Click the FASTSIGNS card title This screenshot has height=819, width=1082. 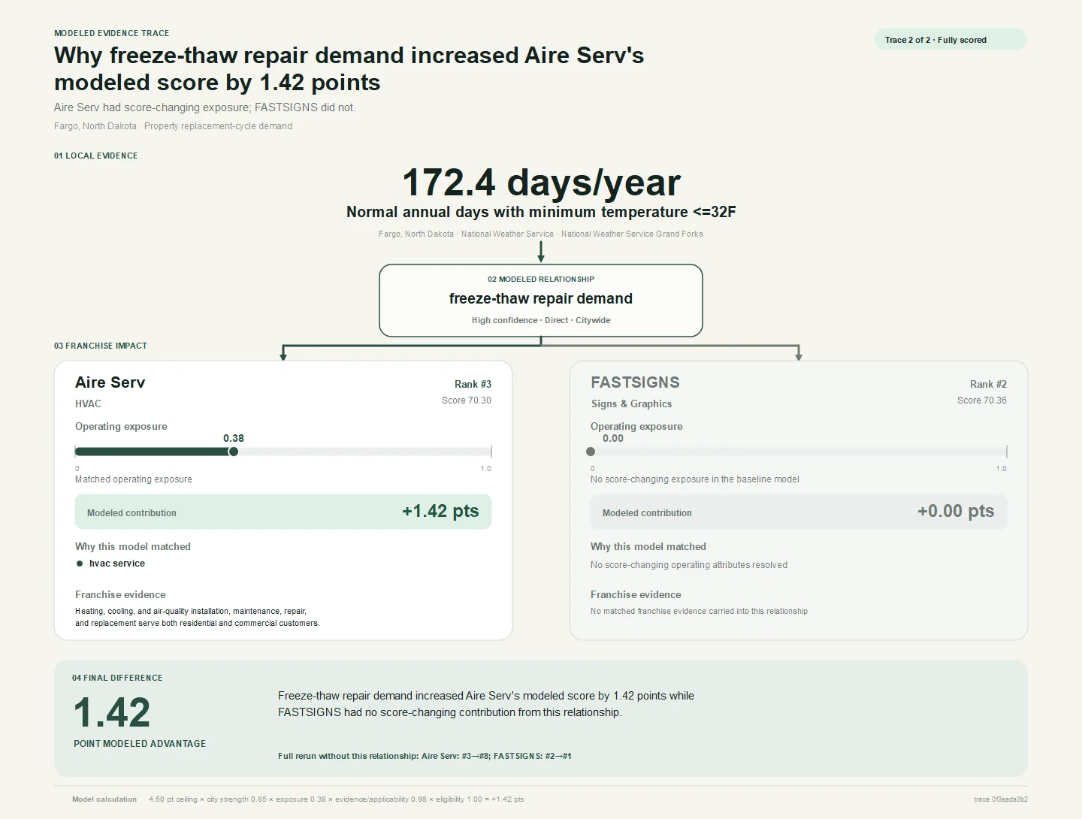coord(635,382)
